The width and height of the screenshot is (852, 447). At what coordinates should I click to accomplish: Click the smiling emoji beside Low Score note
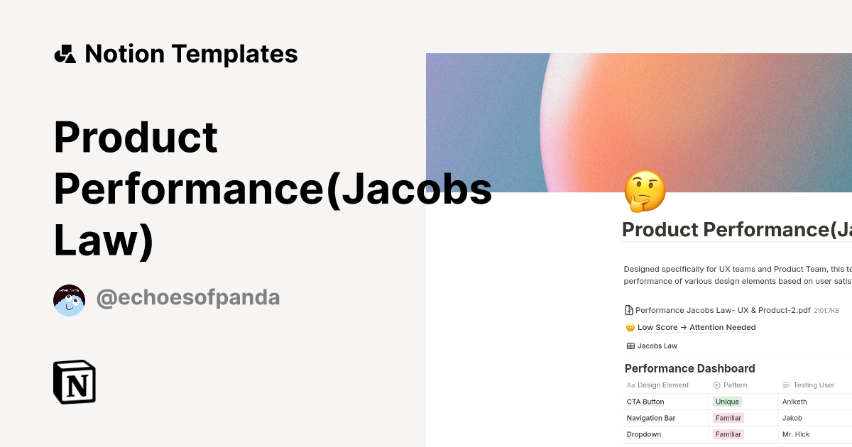[x=628, y=327]
